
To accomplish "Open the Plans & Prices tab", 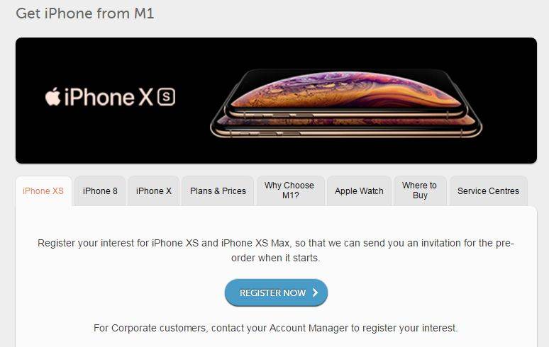I will (218, 191).
